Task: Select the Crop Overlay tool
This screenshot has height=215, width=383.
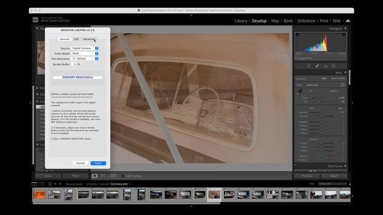Action: click(x=309, y=66)
